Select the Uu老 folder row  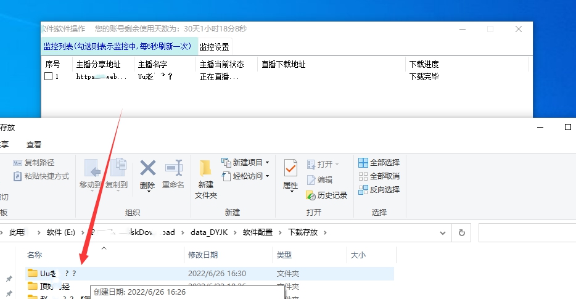210,274
